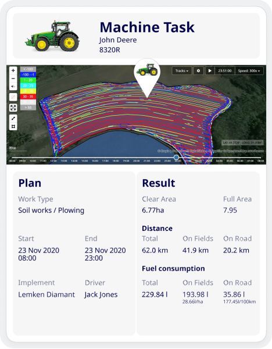
Task: Click total fuel '229.84 l'
Action: click(155, 295)
